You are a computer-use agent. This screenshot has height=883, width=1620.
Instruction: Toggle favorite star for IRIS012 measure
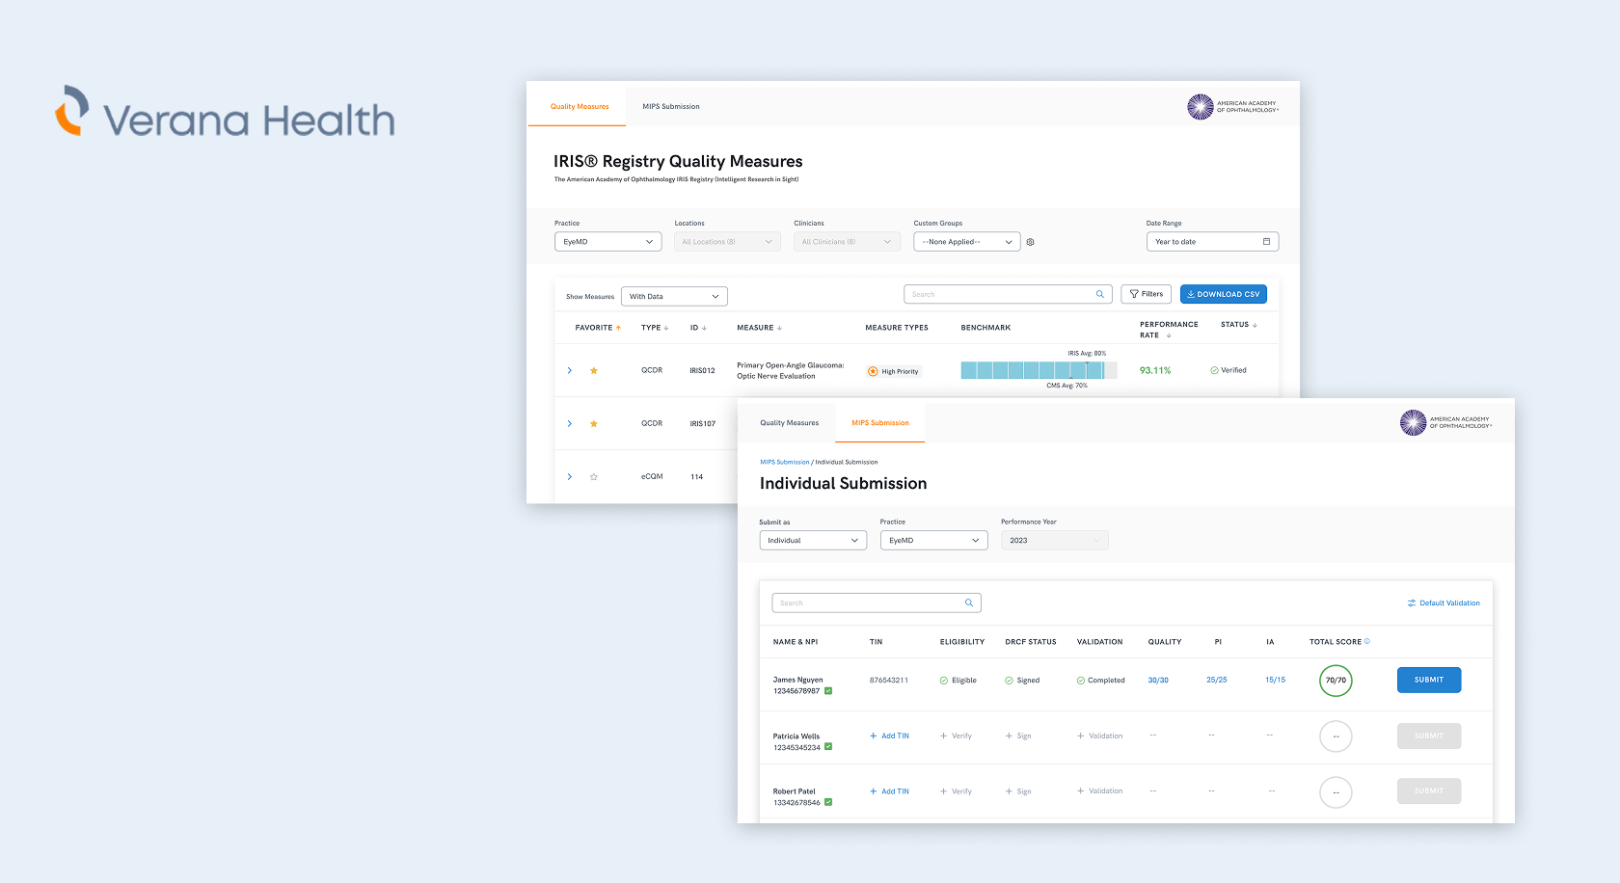(x=594, y=370)
